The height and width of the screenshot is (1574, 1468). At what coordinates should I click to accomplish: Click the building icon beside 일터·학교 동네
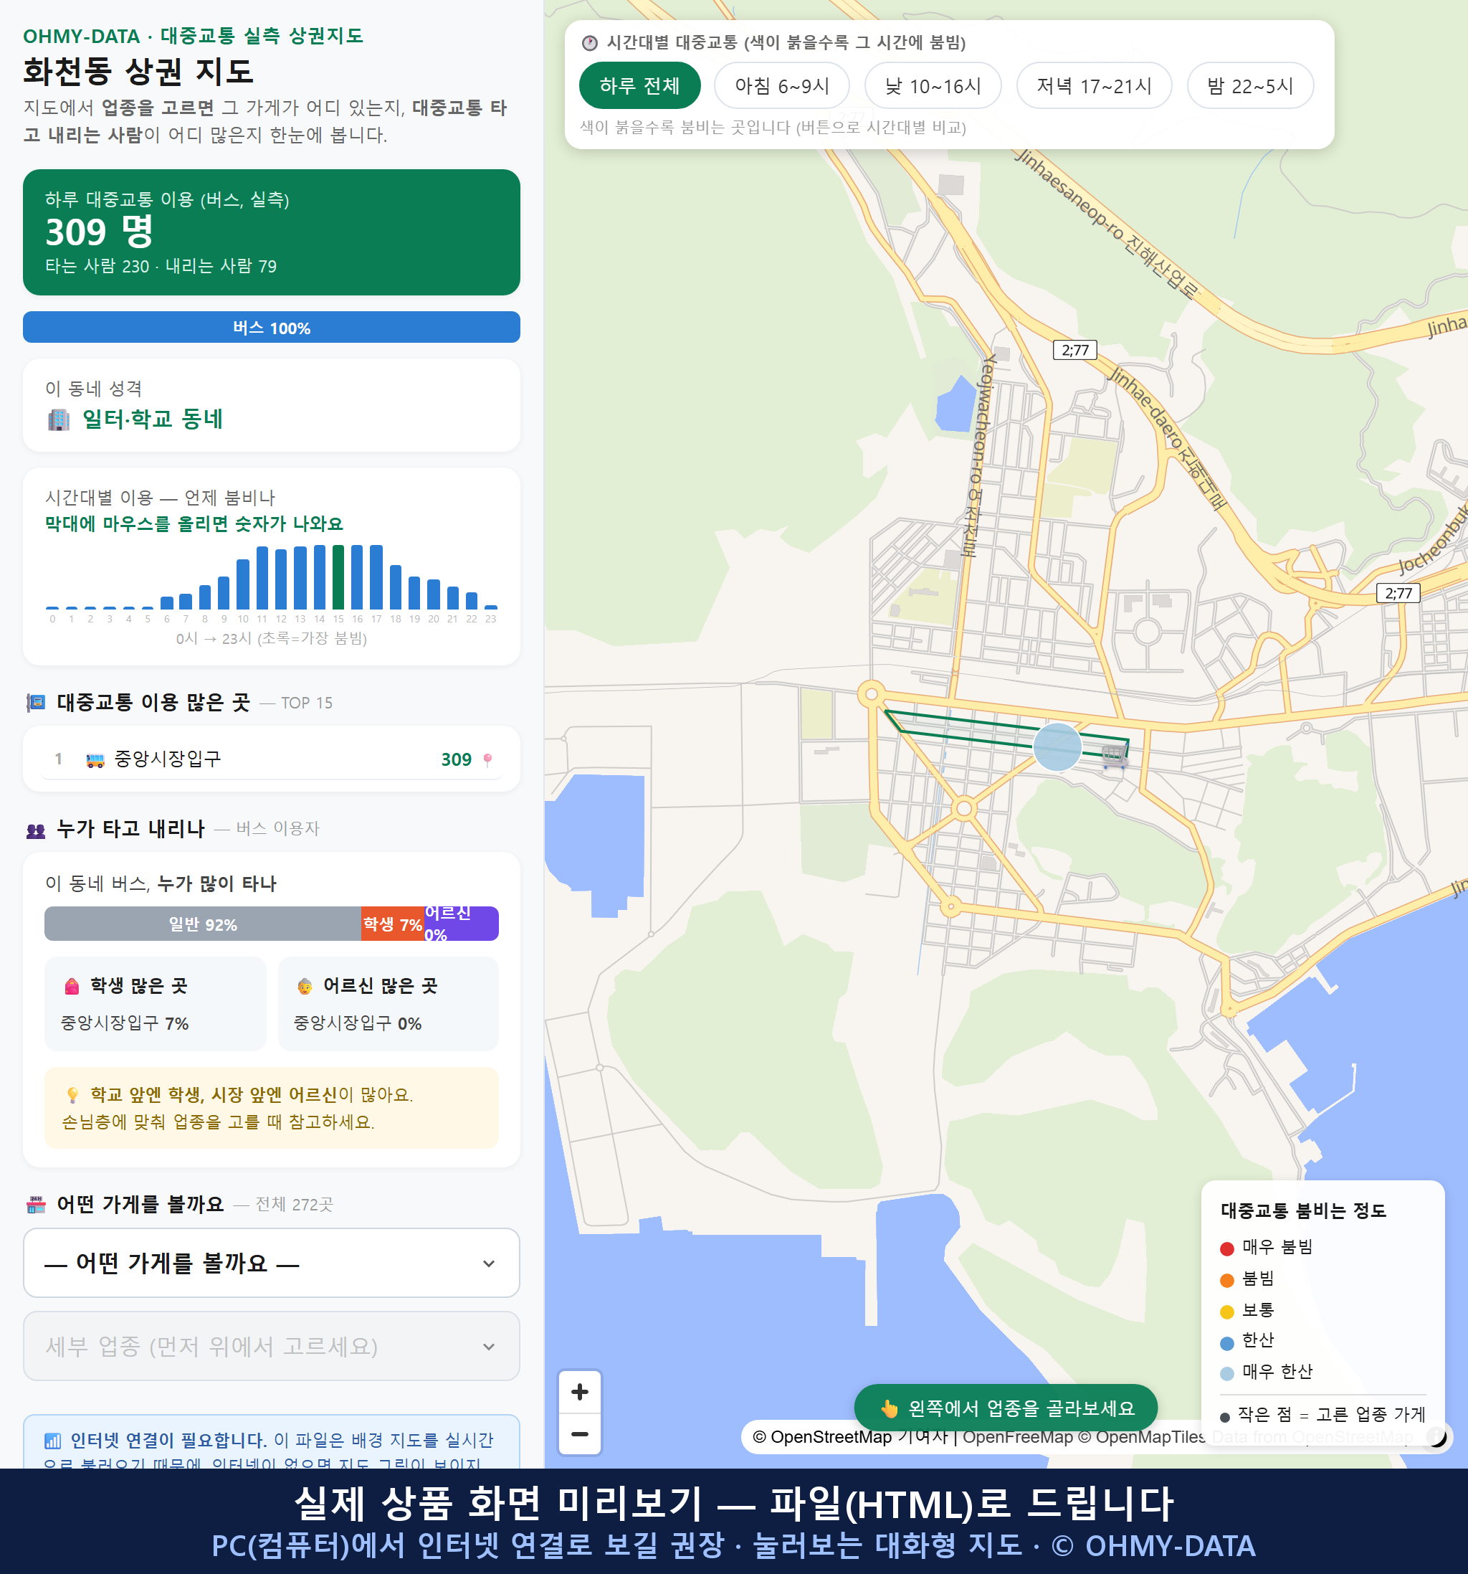click(59, 419)
